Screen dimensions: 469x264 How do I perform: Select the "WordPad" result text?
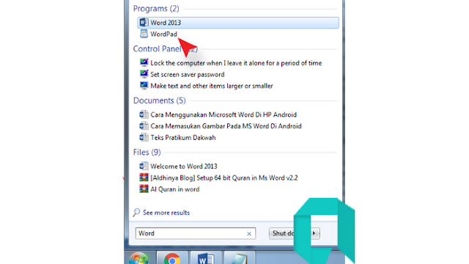[163, 34]
